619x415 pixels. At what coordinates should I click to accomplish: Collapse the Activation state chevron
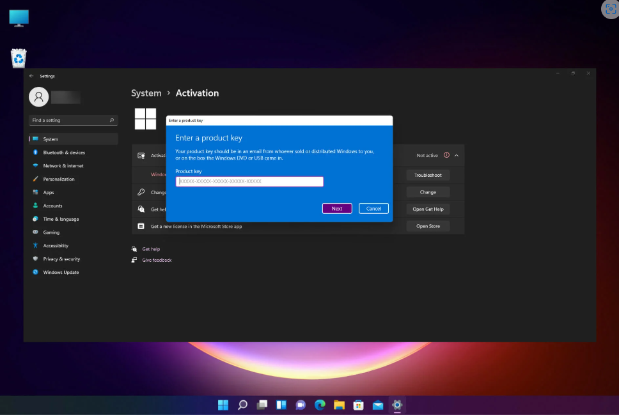tap(457, 155)
